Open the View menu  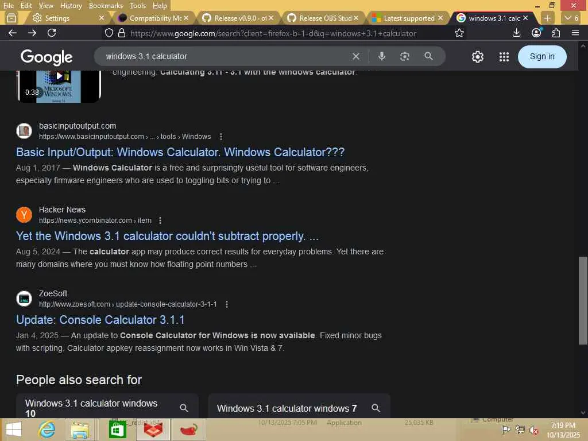pos(46,6)
